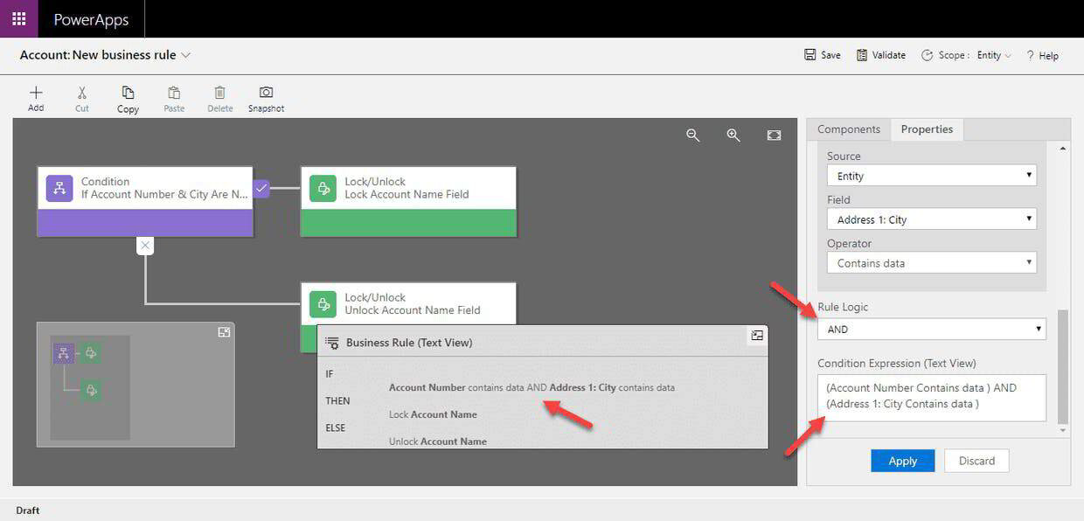Open the PowerApps waffle menu

(x=18, y=18)
